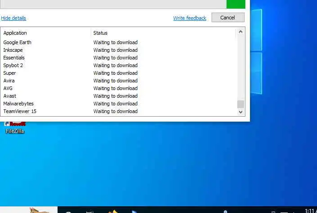This screenshot has height=213, width=317.
Task: Click the green installation progress bar
Action: click(x=236, y=4)
